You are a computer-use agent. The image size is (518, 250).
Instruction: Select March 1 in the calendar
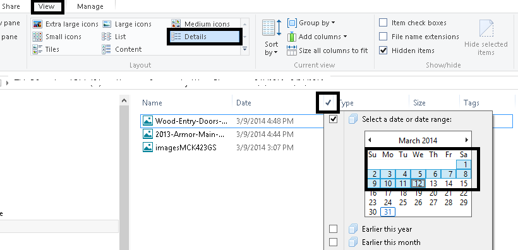coord(464,165)
